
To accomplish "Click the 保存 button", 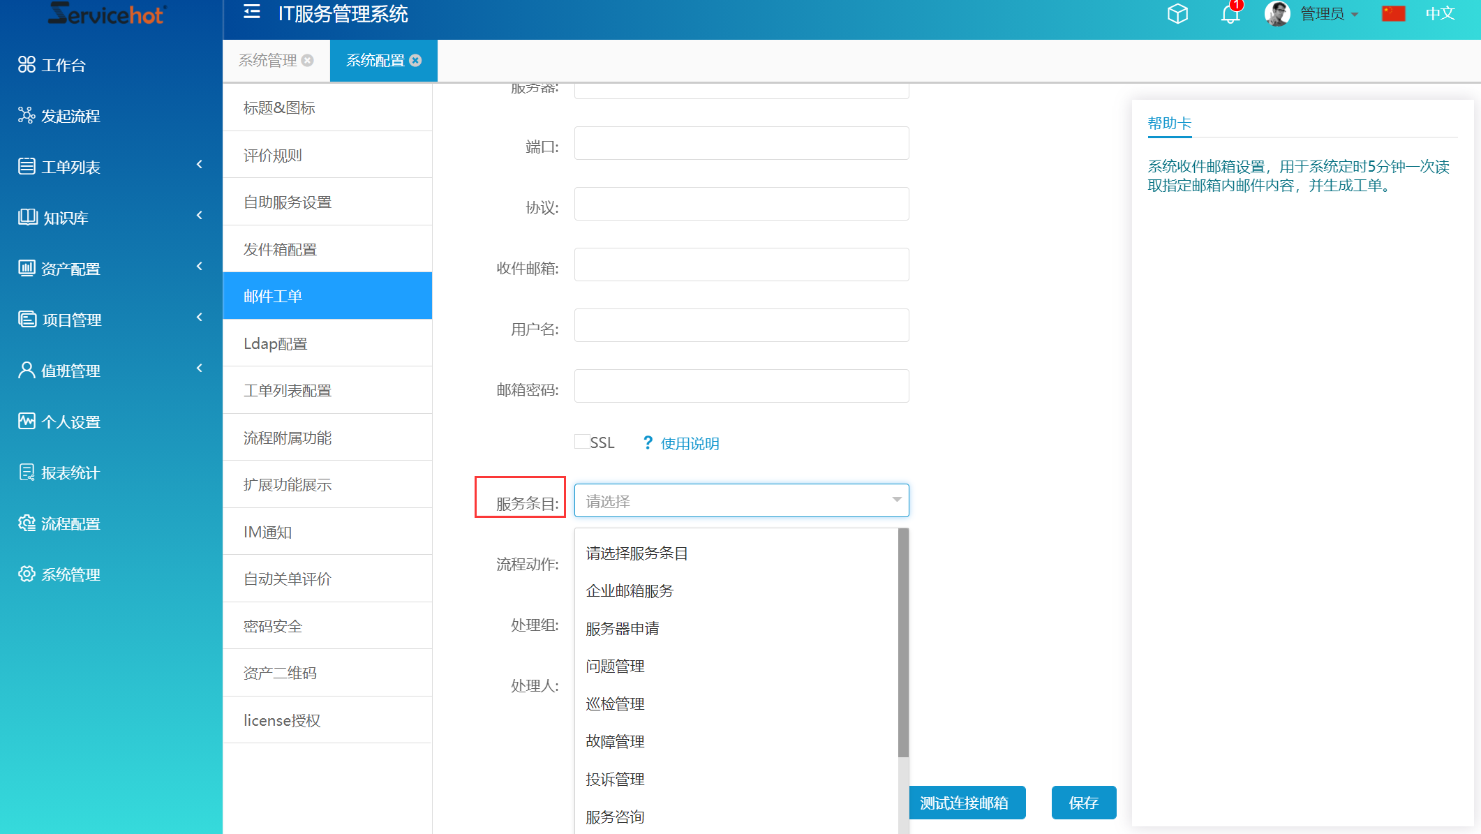I will click(1083, 803).
